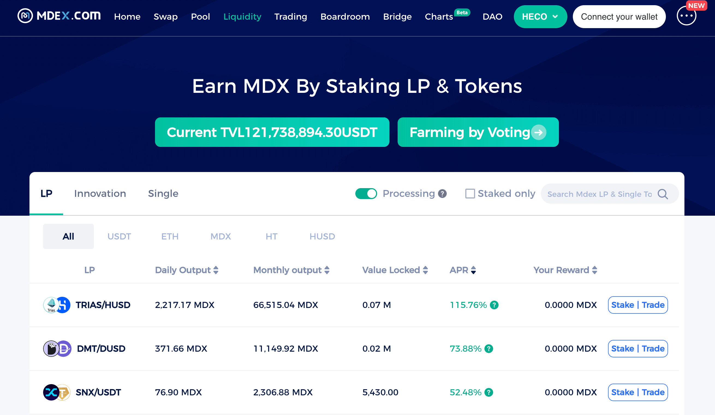Image resolution: width=715 pixels, height=415 pixels.
Task: Switch to the Innovation tab
Action: (x=100, y=194)
